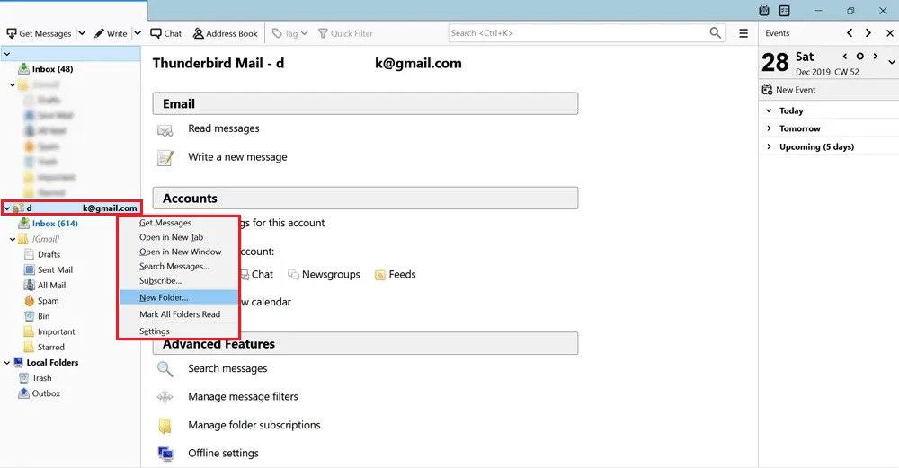Viewport: 899px width, 468px height.
Task: Start a Chat from the toolbar
Action: tap(165, 33)
